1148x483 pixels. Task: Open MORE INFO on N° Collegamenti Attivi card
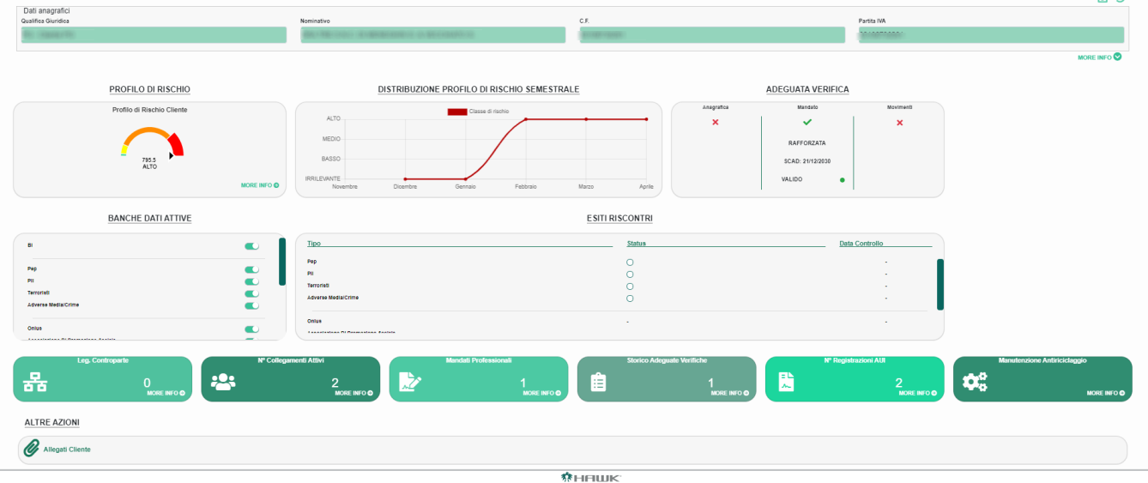coord(353,393)
